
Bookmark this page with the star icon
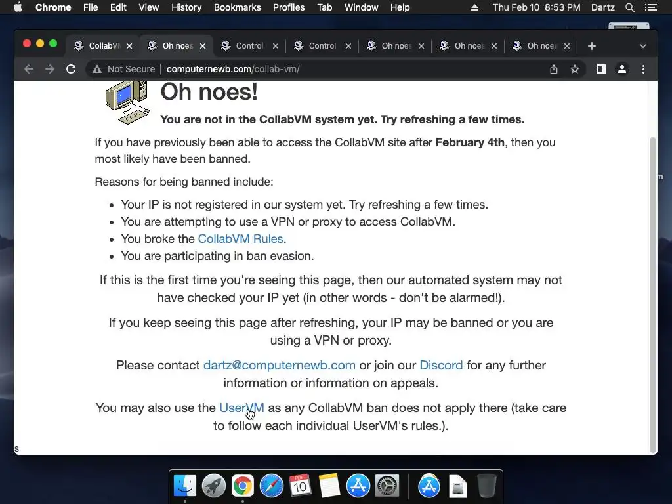pos(575,69)
